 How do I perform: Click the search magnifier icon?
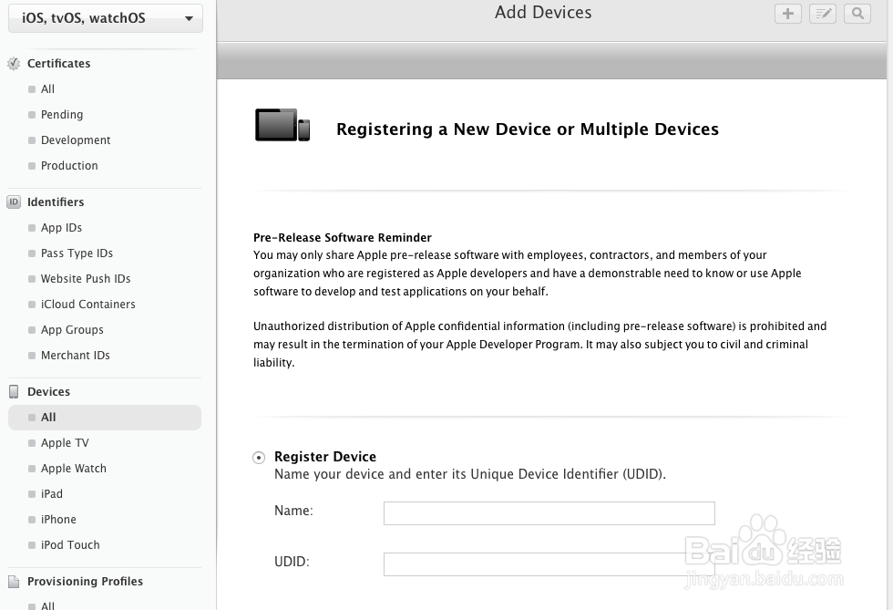[857, 14]
